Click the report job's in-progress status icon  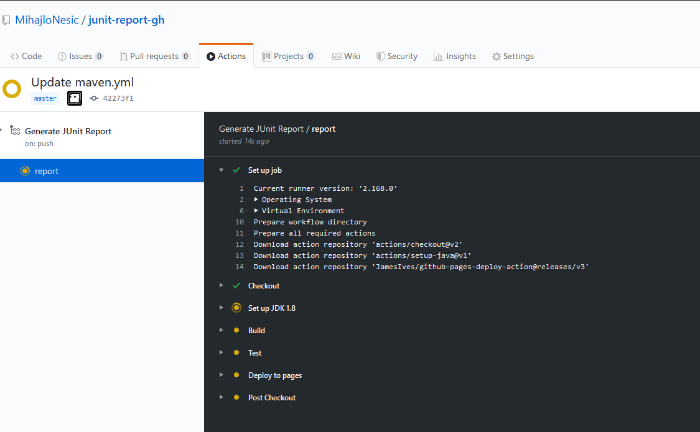(25, 171)
